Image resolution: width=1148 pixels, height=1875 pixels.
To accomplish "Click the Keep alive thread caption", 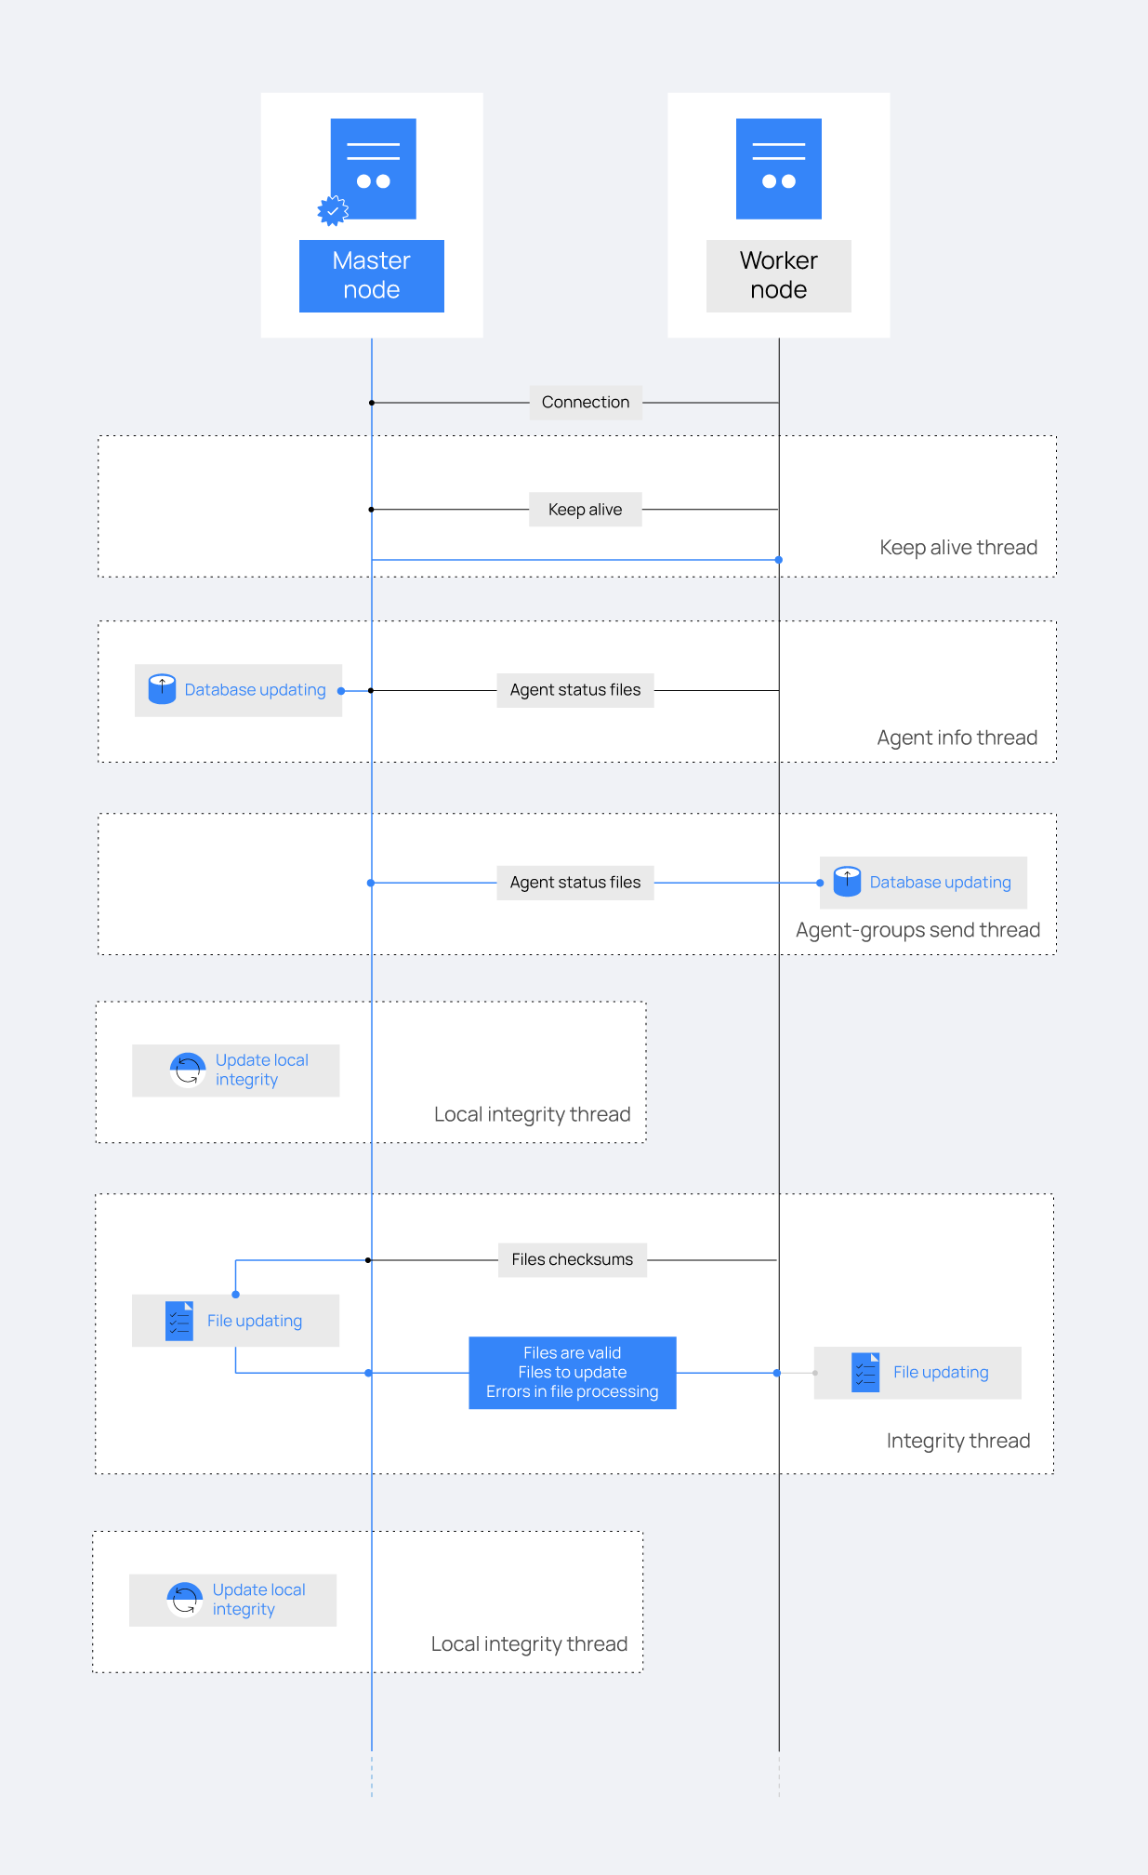I will [958, 548].
